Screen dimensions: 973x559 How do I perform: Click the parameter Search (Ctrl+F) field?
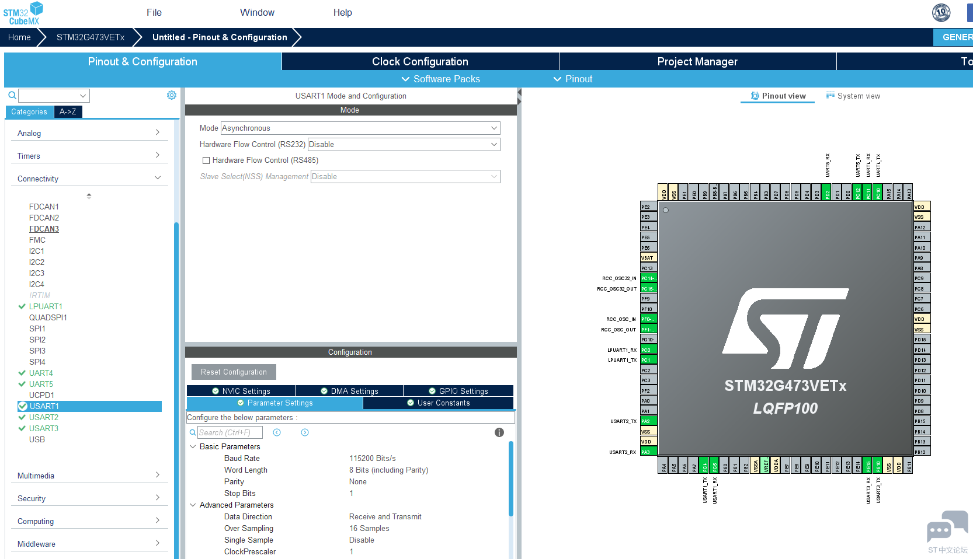[230, 432]
